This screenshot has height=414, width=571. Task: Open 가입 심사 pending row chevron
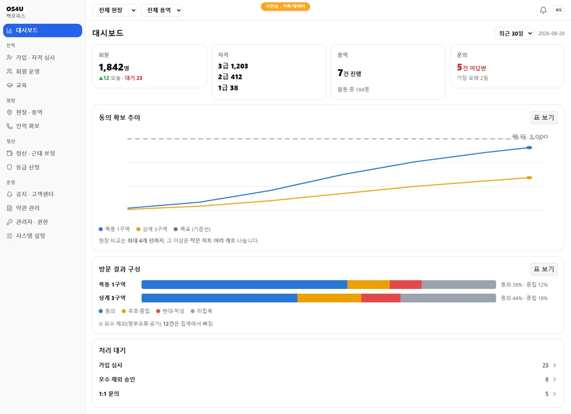[x=554, y=366]
